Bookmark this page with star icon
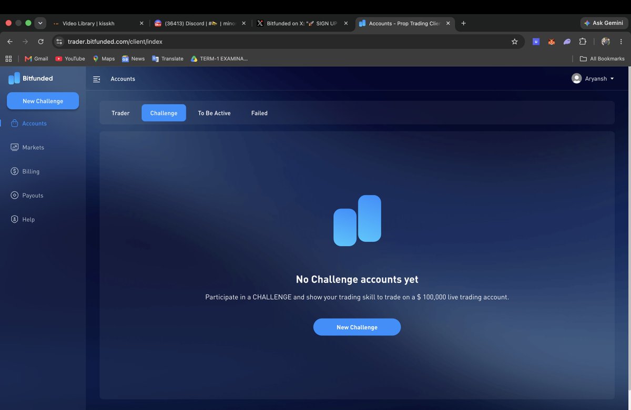This screenshot has height=410, width=631. point(515,42)
